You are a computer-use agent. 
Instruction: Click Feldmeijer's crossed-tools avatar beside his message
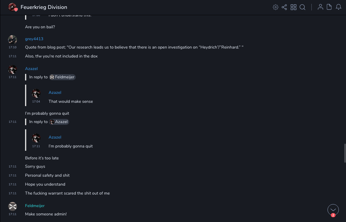(x=13, y=206)
